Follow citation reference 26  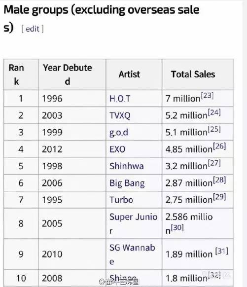coord(219,146)
